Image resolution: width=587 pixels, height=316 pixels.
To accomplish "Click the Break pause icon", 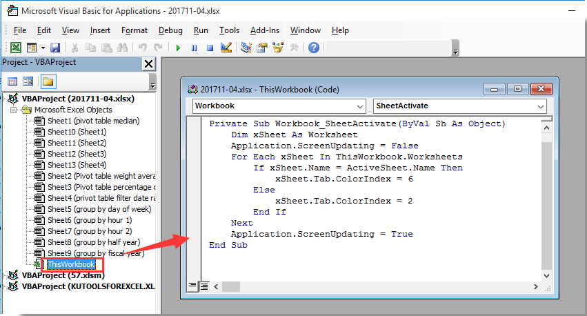I will (x=194, y=48).
